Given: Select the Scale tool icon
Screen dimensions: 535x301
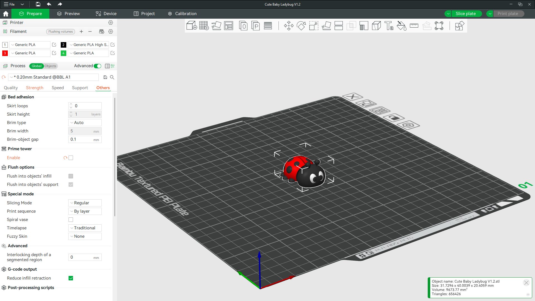Looking at the screenshot, I should pos(314,26).
